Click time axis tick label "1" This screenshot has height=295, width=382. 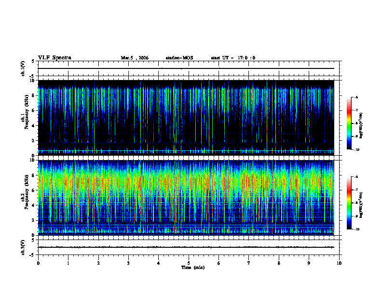click(68, 263)
